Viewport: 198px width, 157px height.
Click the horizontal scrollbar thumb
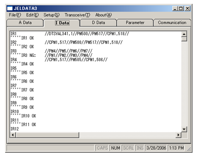click(x=47, y=135)
